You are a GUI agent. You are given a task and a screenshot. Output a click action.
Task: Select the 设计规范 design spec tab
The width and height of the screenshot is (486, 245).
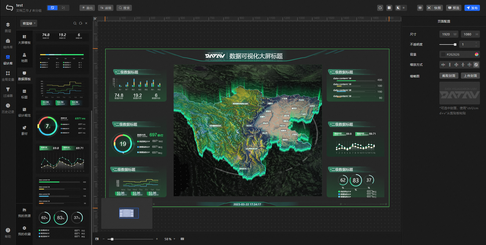pos(24,113)
